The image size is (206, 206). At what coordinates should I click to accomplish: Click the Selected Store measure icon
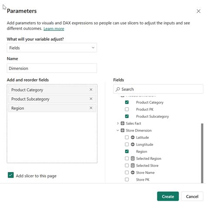coord(133,166)
